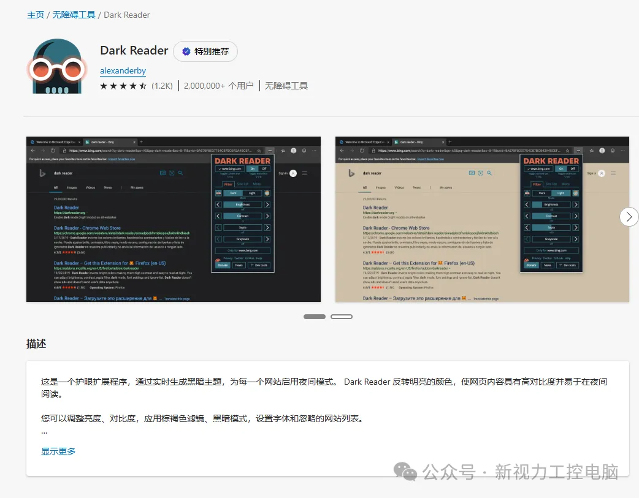Open the (1.2K) reviews count
Image resolution: width=639 pixels, height=498 pixels.
click(x=162, y=86)
